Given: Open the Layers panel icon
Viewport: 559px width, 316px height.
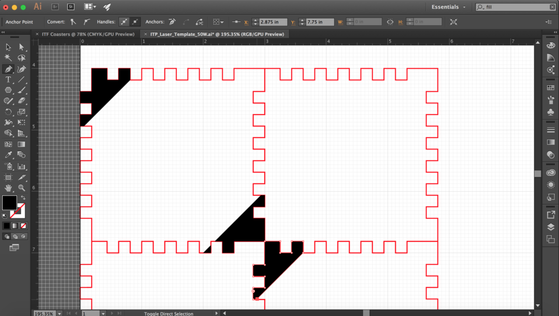Looking at the screenshot, I should pyautogui.click(x=551, y=227).
